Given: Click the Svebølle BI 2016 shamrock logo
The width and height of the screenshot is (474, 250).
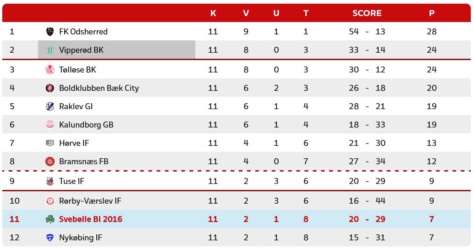Looking at the screenshot, I should click(x=50, y=219).
